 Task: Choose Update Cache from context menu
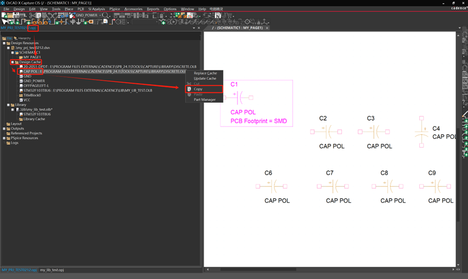coord(205,78)
